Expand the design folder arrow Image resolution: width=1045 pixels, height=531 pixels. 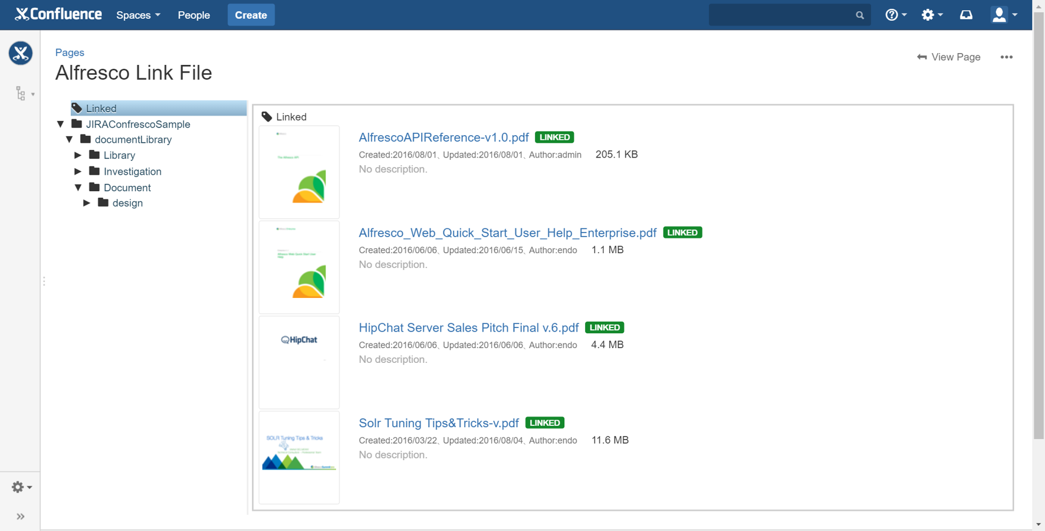pos(87,203)
